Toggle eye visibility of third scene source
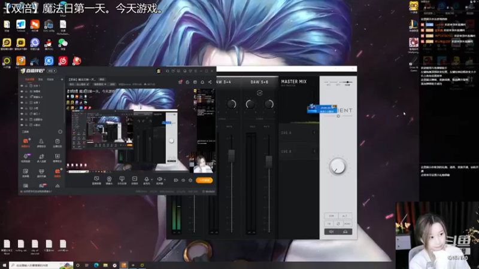Screen dimensions: 479x269 [x=22, y=97]
